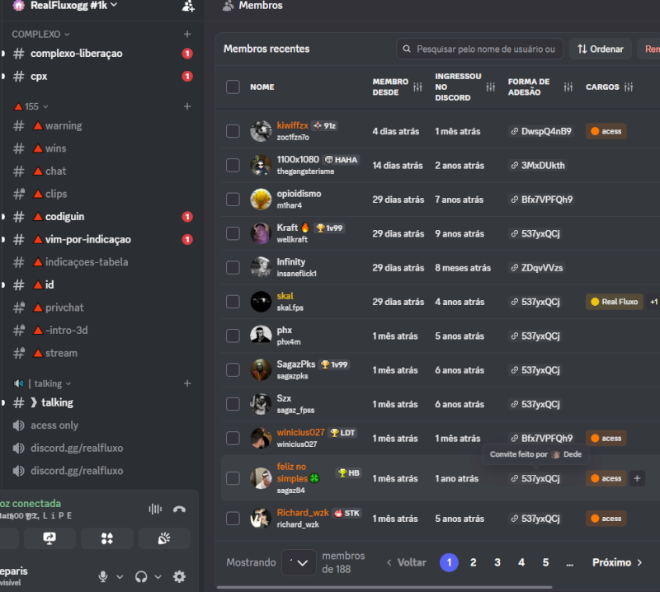Click the invite people icon beside server name
This screenshot has height=592, width=660.
[x=188, y=6]
